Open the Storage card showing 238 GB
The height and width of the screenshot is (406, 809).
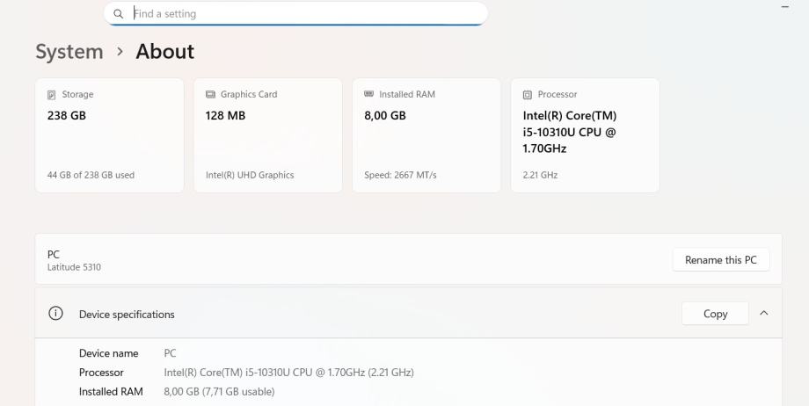[x=110, y=135]
